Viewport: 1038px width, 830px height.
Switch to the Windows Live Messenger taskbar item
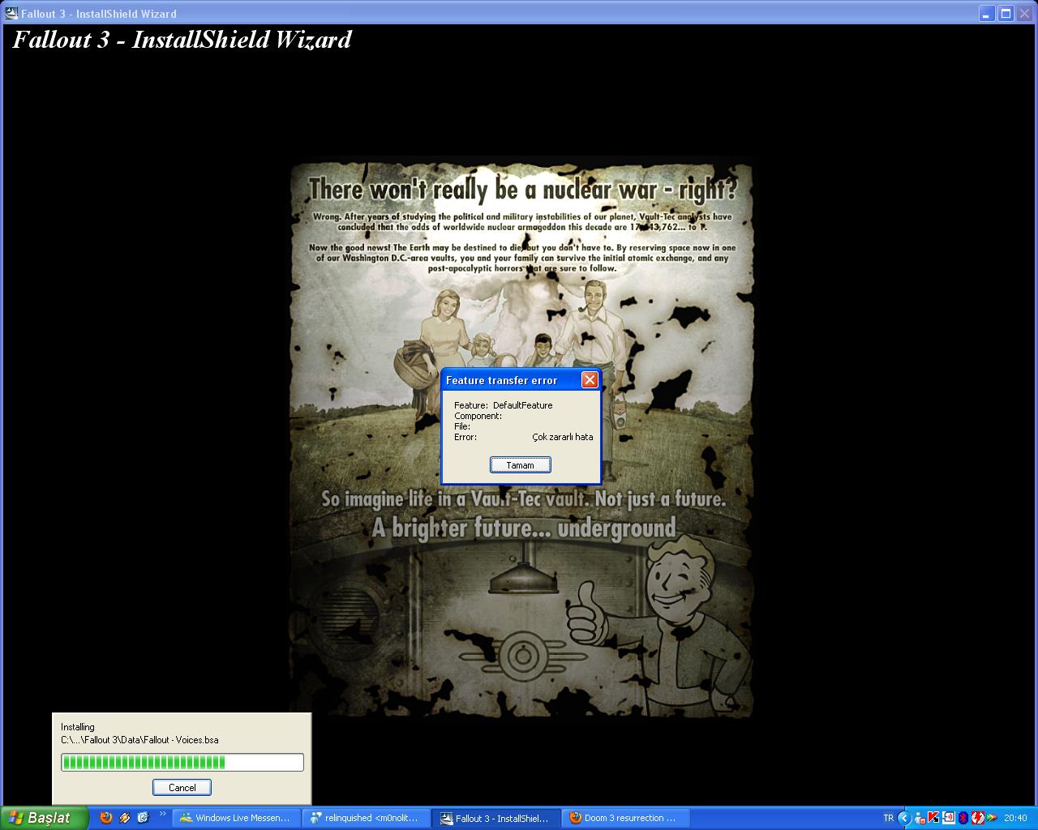tap(236, 818)
